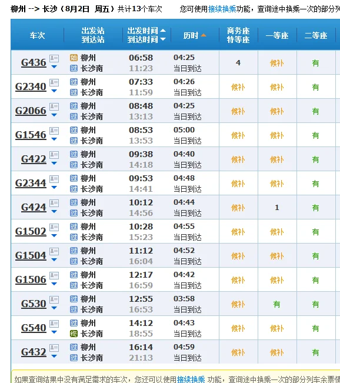Click business seat 候补 for G432

pos(238,352)
